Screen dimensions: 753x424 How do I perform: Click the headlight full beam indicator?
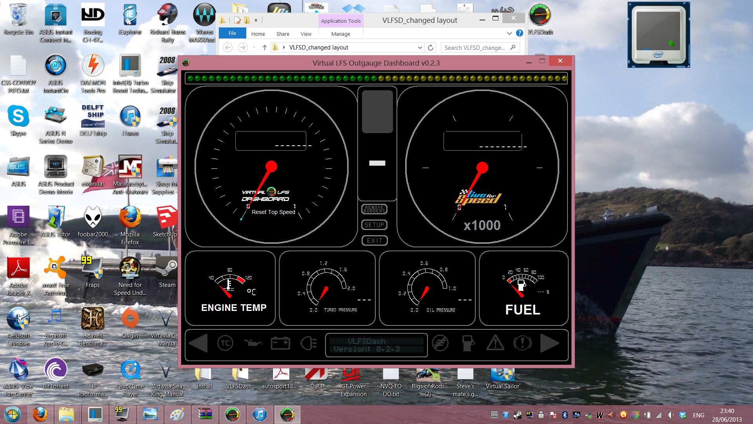coord(309,344)
